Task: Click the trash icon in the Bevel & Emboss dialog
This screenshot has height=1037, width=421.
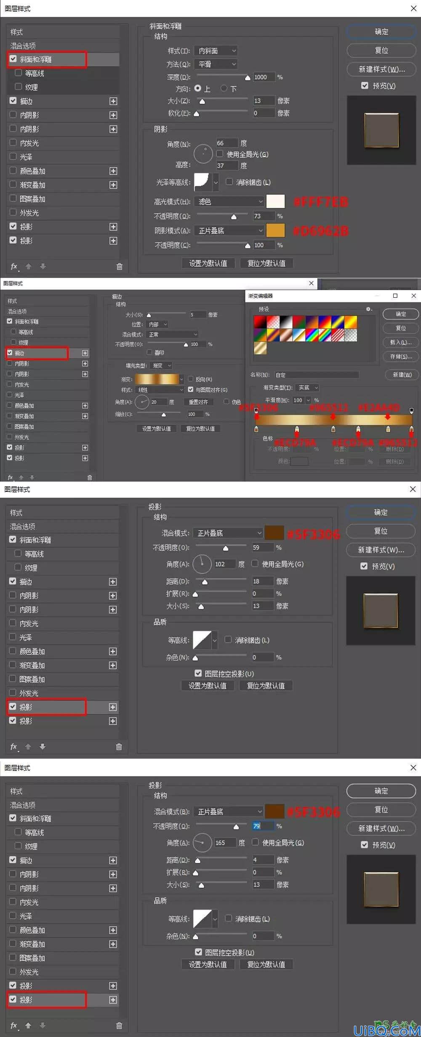Action: 119,267
